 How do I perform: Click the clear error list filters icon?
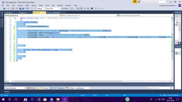coord(67,88)
